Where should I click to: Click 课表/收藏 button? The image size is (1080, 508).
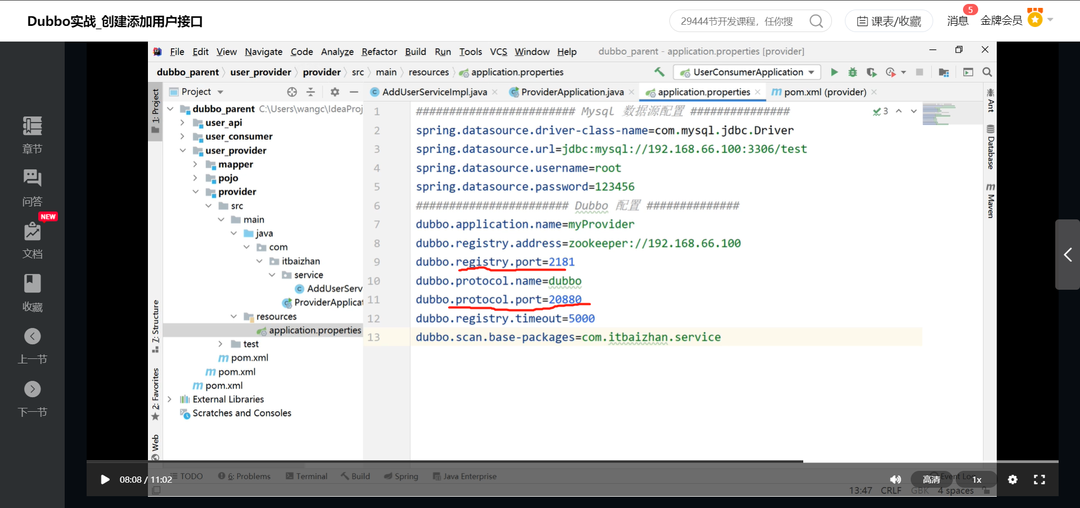(889, 21)
